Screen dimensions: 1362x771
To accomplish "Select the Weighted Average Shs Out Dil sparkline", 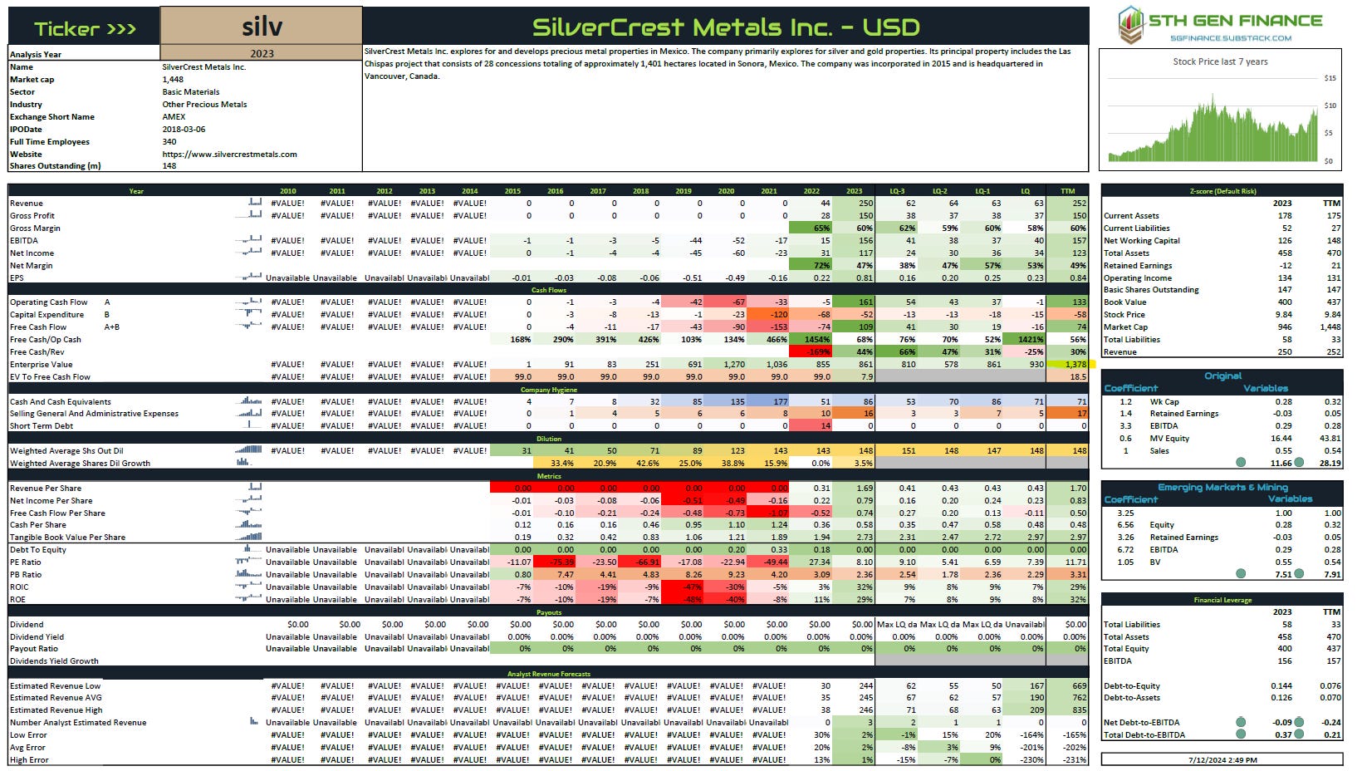I will coord(248,449).
